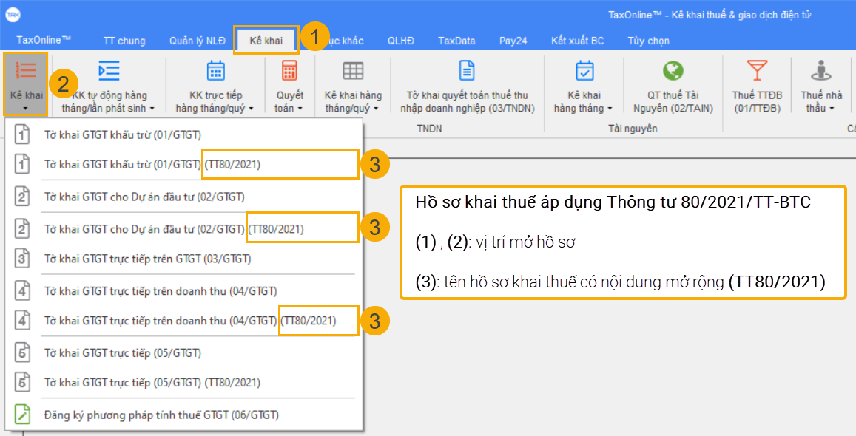Click KK tự động hàng tháng icon
Viewport: 856px width, 436px height.
[x=109, y=71]
